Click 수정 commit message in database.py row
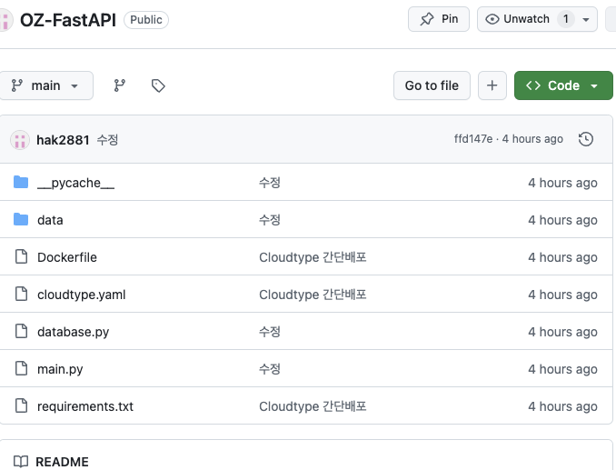The width and height of the screenshot is (616, 470). [x=270, y=331]
